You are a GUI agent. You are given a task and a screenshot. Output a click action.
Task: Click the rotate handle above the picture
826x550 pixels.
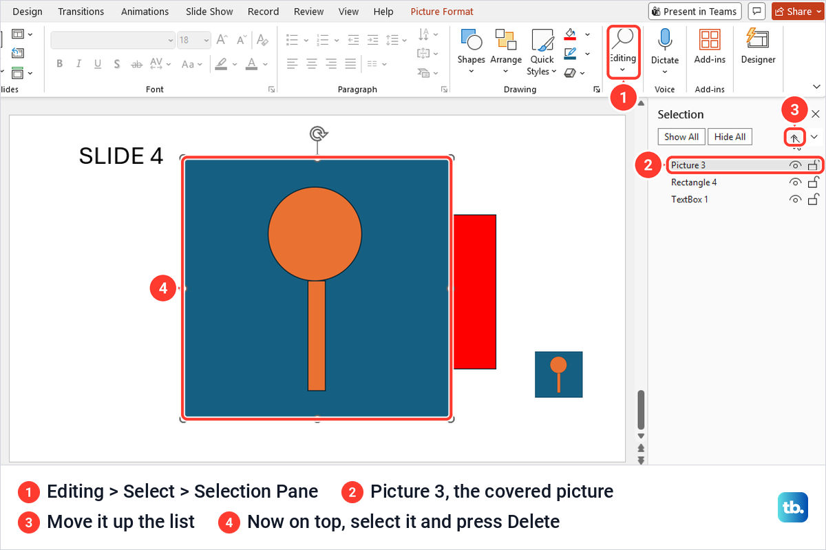click(317, 134)
